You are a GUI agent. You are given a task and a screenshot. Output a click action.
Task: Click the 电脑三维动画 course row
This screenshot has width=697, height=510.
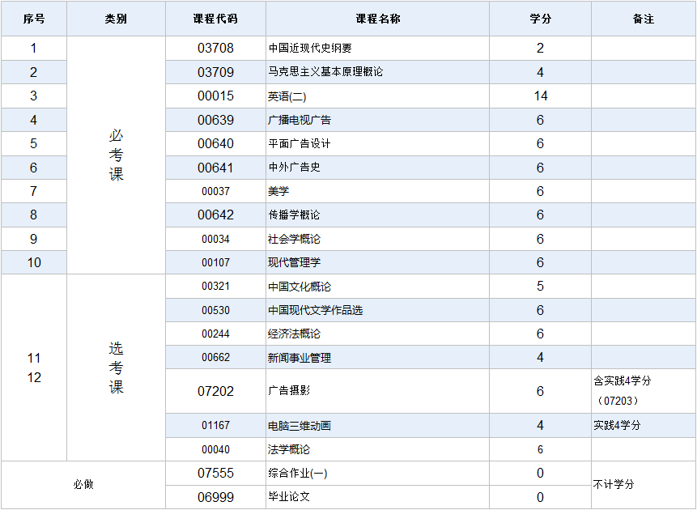[x=300, y=423]
